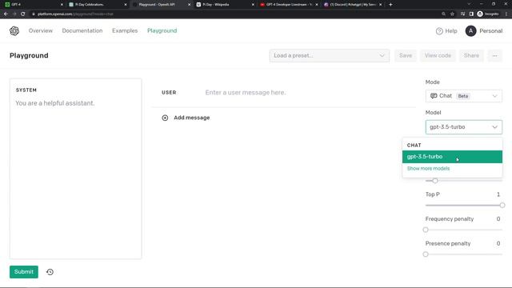Open the three-dot more options button
The image size is (512, 288).
pos(494,55)
